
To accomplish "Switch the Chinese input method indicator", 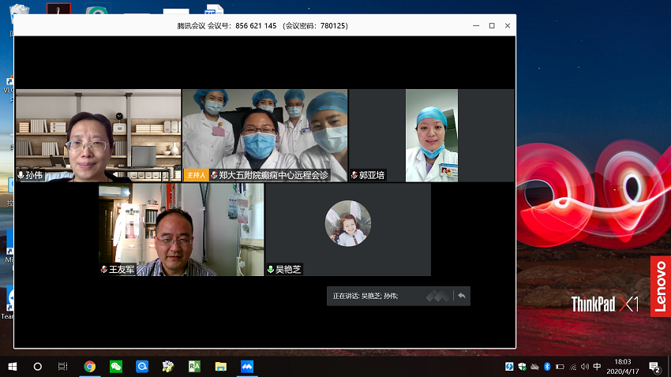I will coord(598,367).
